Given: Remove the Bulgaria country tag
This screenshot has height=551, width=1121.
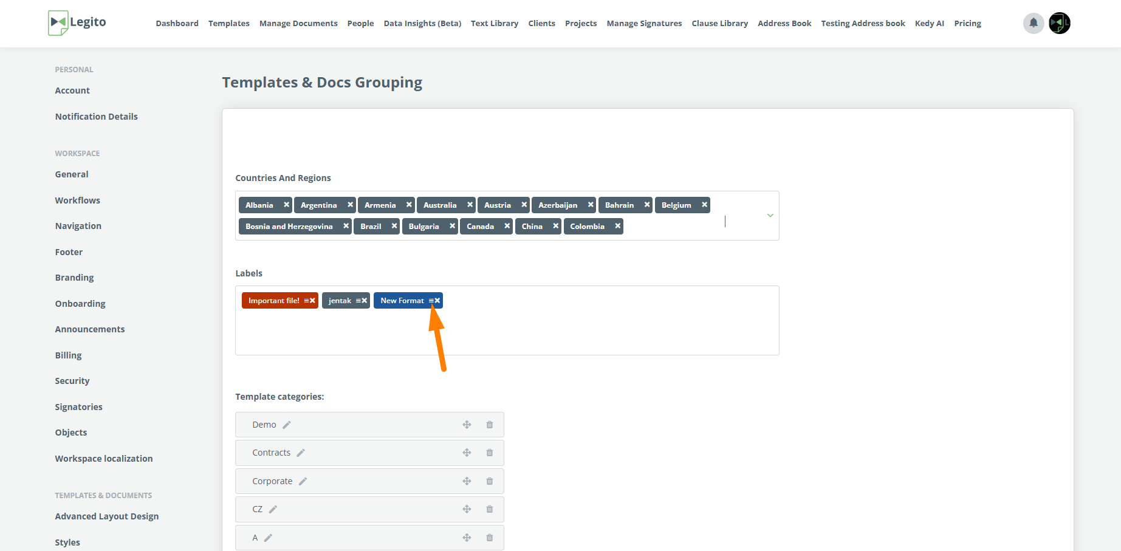Looking at the screenshot, I should (452, 226).
